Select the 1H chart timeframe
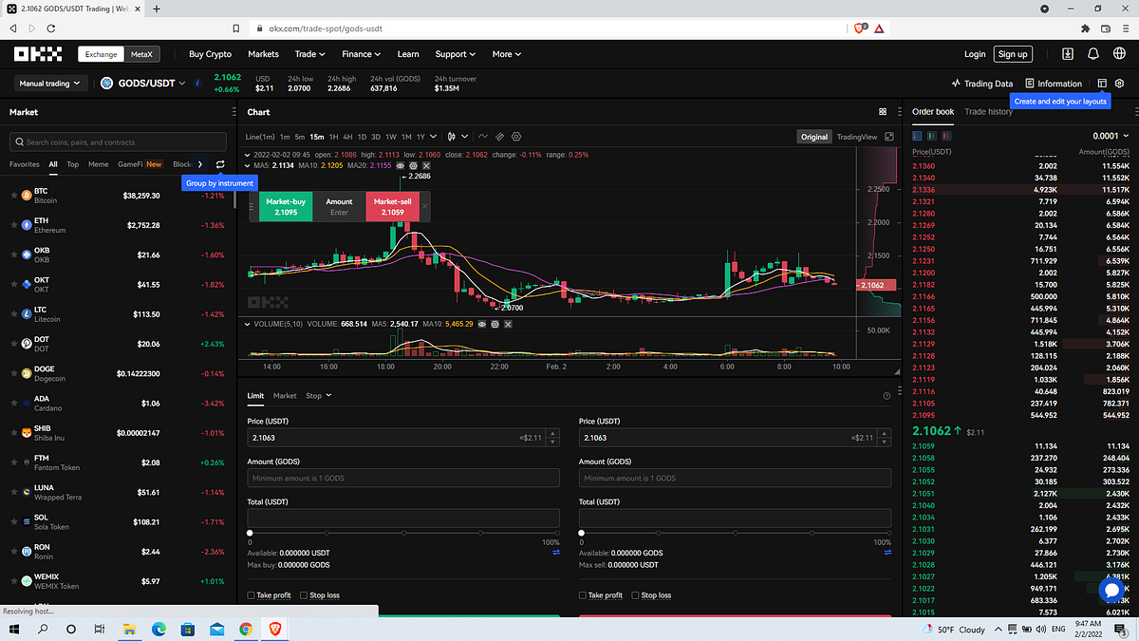This screenshot has height=641, width=1139. pos(333,137)
